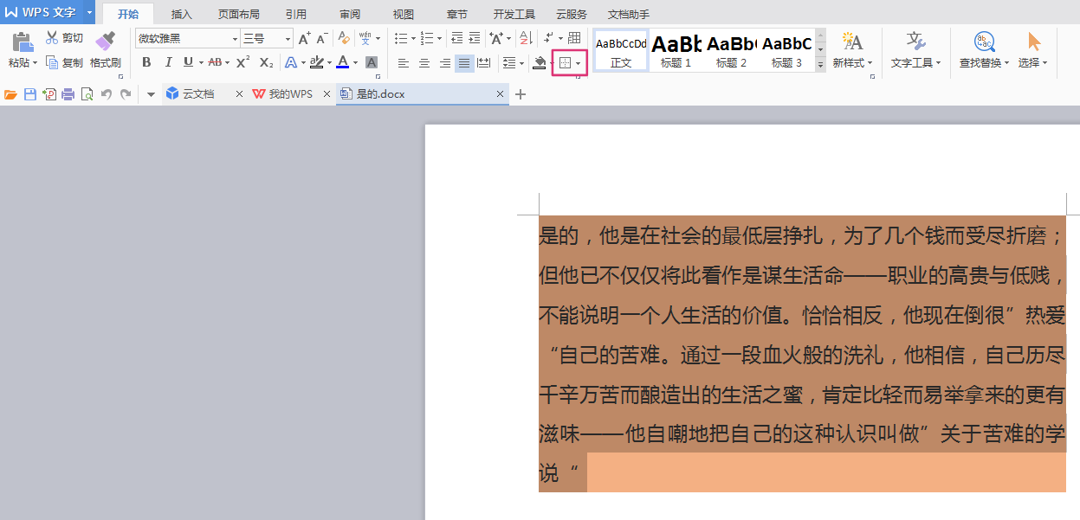This screenshot has width=1080, height=520.
Task: Expand the Paste (粘贴) dropdown arrow
Action: point(36,63)
